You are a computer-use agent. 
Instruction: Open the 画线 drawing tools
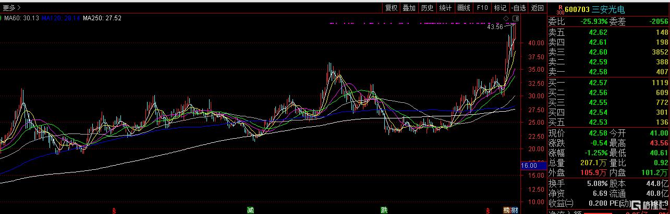tap(464, 8)
